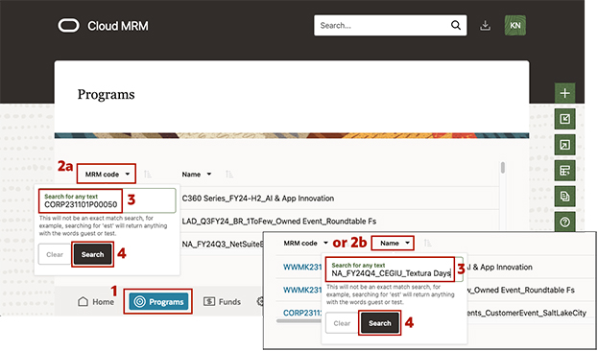Click the copy document icon in the sidebar
This screenshot has width=598, height=351.
tap(564, 197)
